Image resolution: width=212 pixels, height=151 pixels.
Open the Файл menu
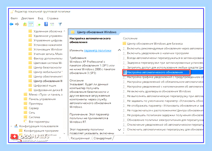coord(14,18)
